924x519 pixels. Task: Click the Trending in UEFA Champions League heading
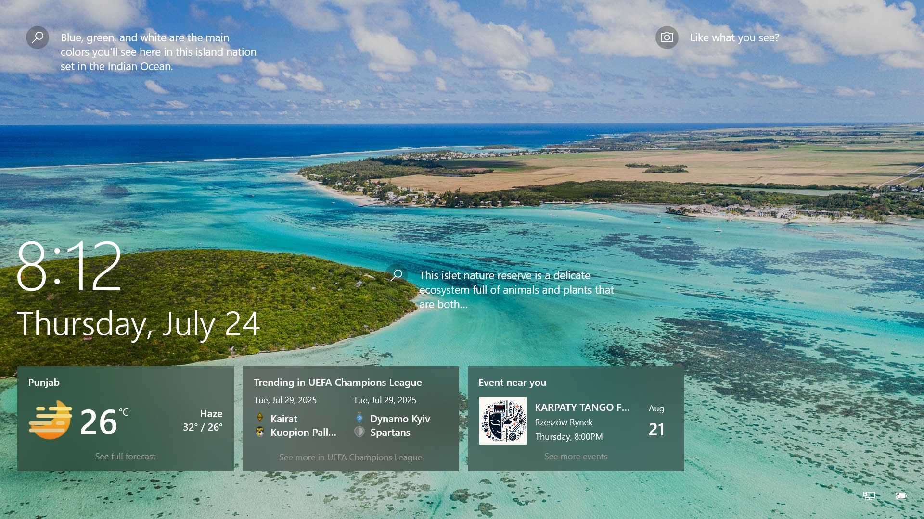click(x=338, y=383)
